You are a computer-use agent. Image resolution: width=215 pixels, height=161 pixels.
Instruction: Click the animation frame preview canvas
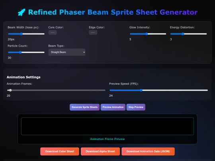coord(107,126)
